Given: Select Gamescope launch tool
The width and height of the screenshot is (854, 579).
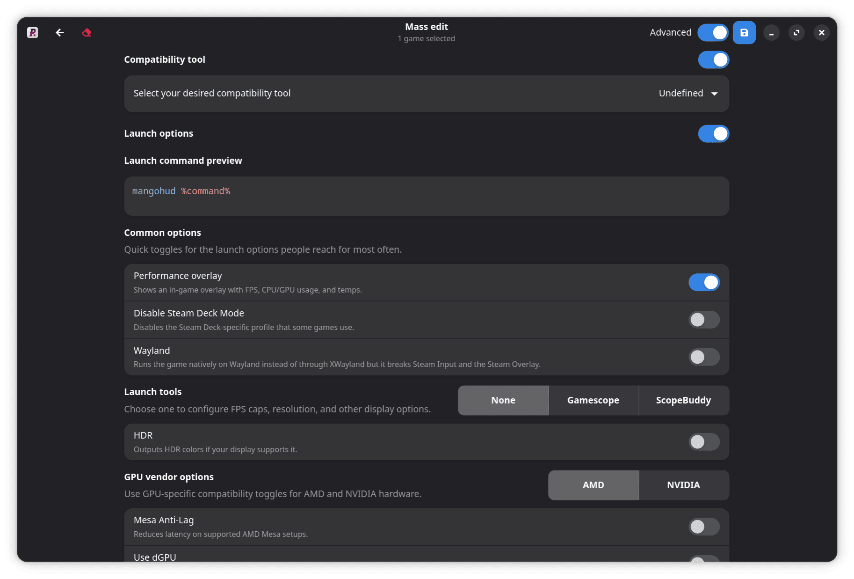Looking at the screenshot, I should coord(593,400).
